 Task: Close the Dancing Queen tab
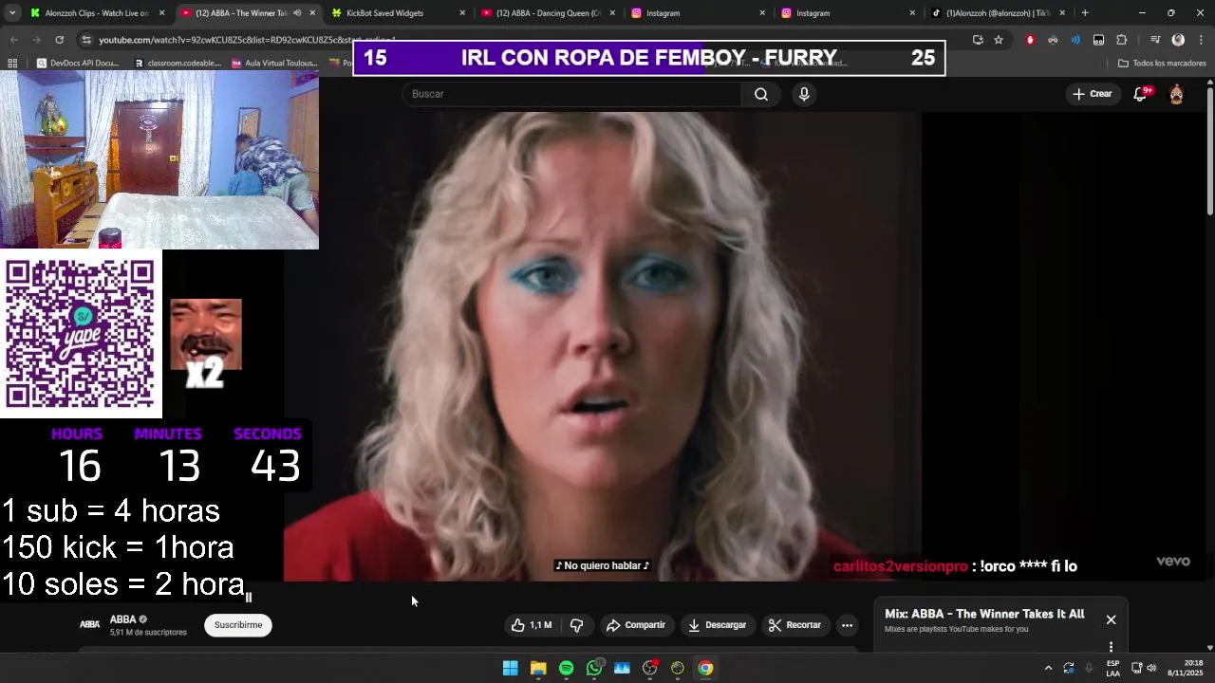[612, 13]
